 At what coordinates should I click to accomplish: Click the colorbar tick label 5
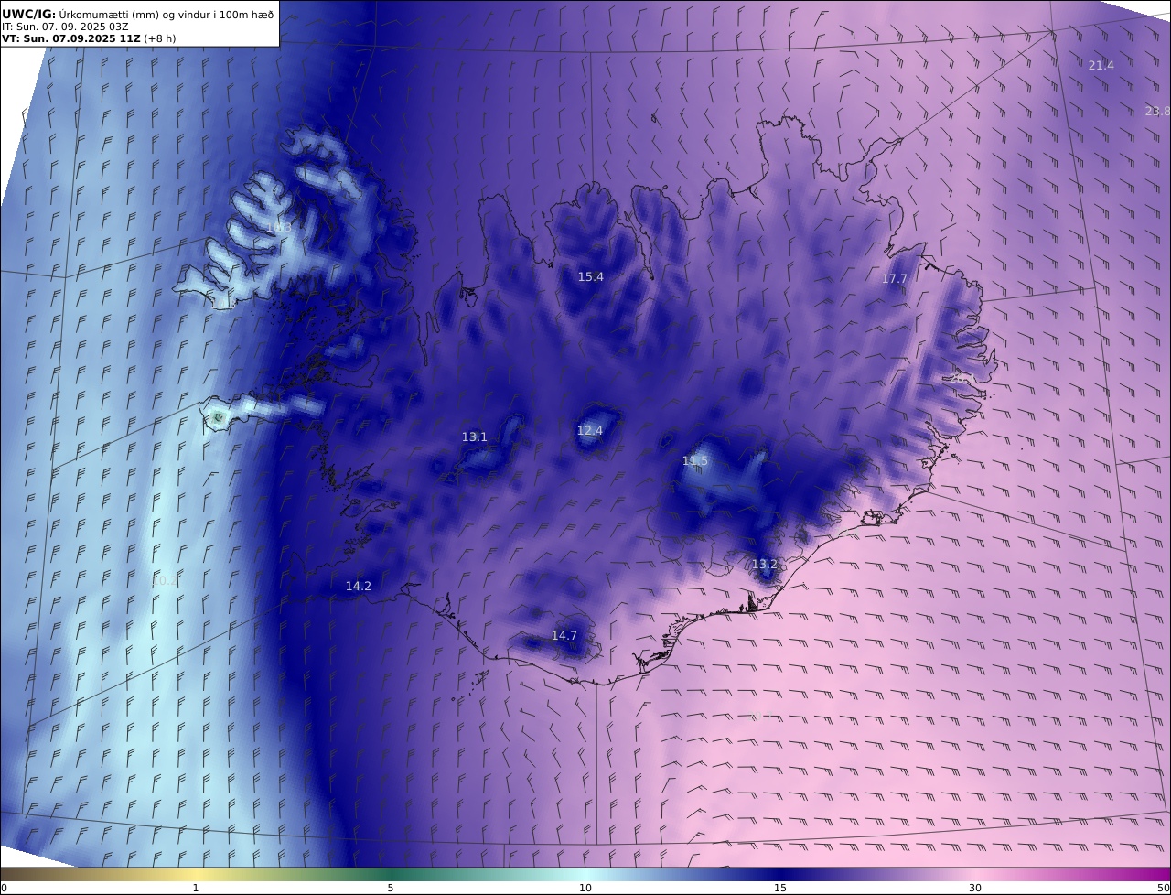pyautogui.click(x=391, y=888)
